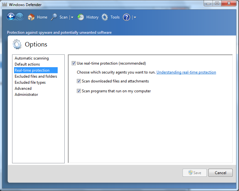Image resolution: width=239 pixels, height=191 pixels.
Task: Select Excluded file types option
Action: pos(30,82)
